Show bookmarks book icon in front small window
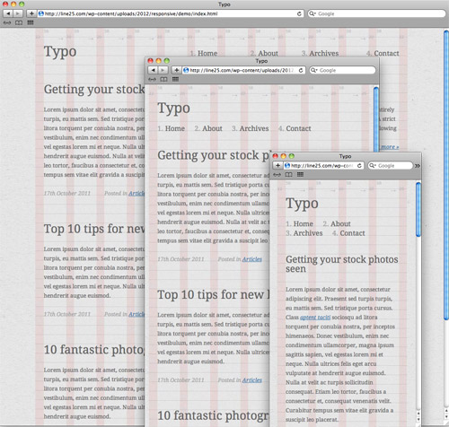This screenshot has width=449, height=427. point(288,175)
